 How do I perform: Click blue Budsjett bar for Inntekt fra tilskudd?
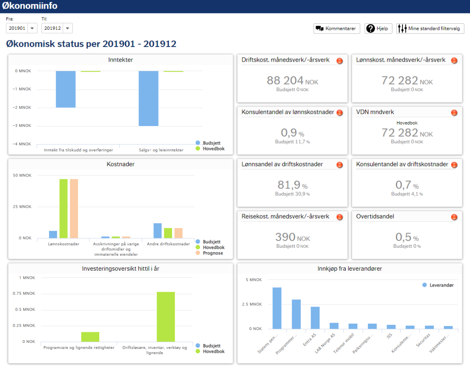(66, 89)
